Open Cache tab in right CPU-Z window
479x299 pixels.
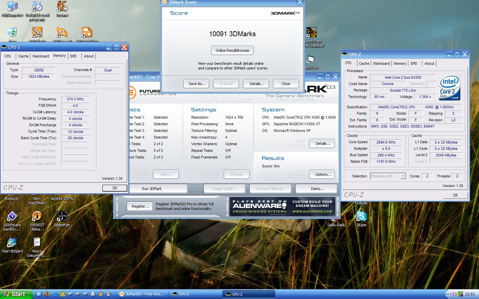[x=364, y=63]
